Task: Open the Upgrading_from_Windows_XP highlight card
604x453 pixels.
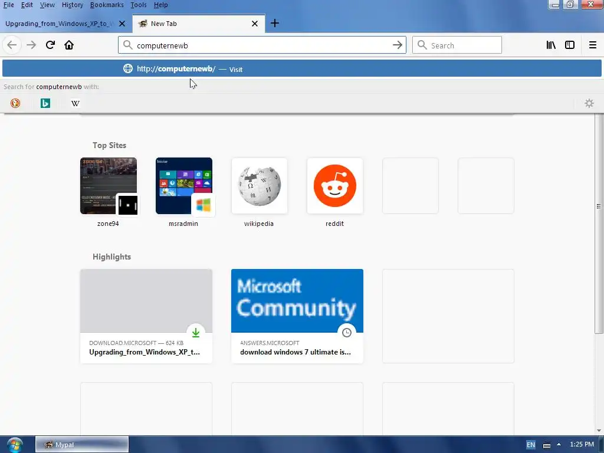Action: pos(146,316)
